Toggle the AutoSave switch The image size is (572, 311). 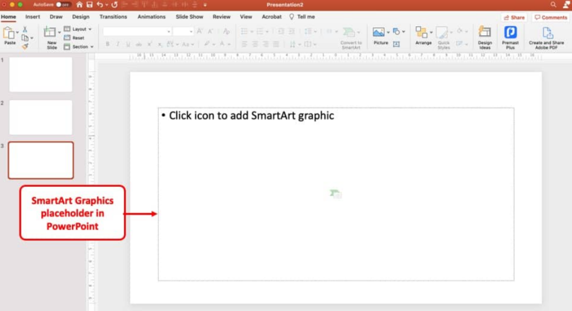pyautogui.click(x=63, y=4)
